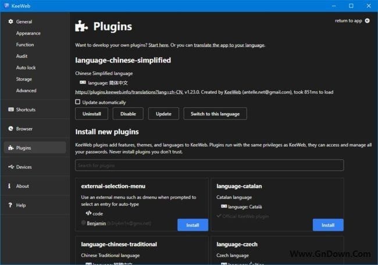The height and width of the screenshot is (265, 378).
Task: Click the language-catalan card title
Action: click(239, 186)
